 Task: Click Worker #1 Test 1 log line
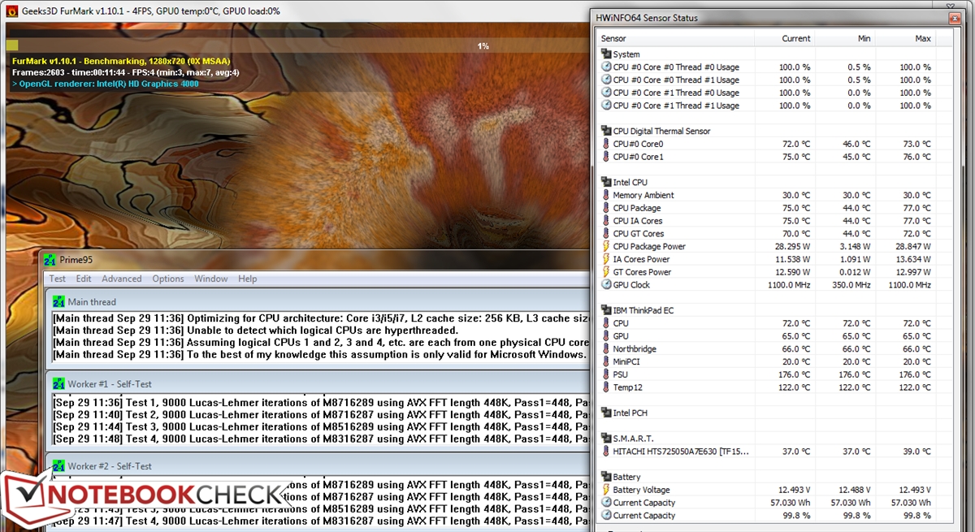pyautogui.click(x=322, y=403)
